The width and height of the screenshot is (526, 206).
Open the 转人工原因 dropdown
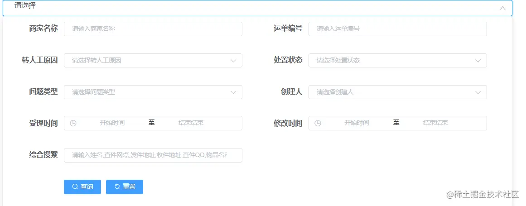(153, 60)
